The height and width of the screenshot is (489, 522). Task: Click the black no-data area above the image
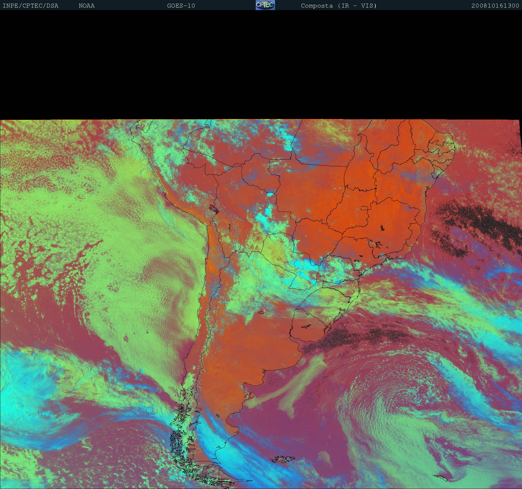pyautogui.click(x=261, y=64)
